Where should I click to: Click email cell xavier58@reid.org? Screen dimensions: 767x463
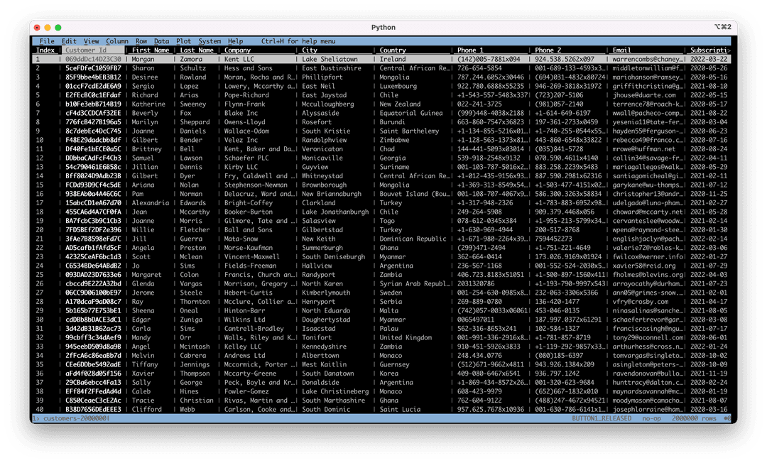click(643, 266)
